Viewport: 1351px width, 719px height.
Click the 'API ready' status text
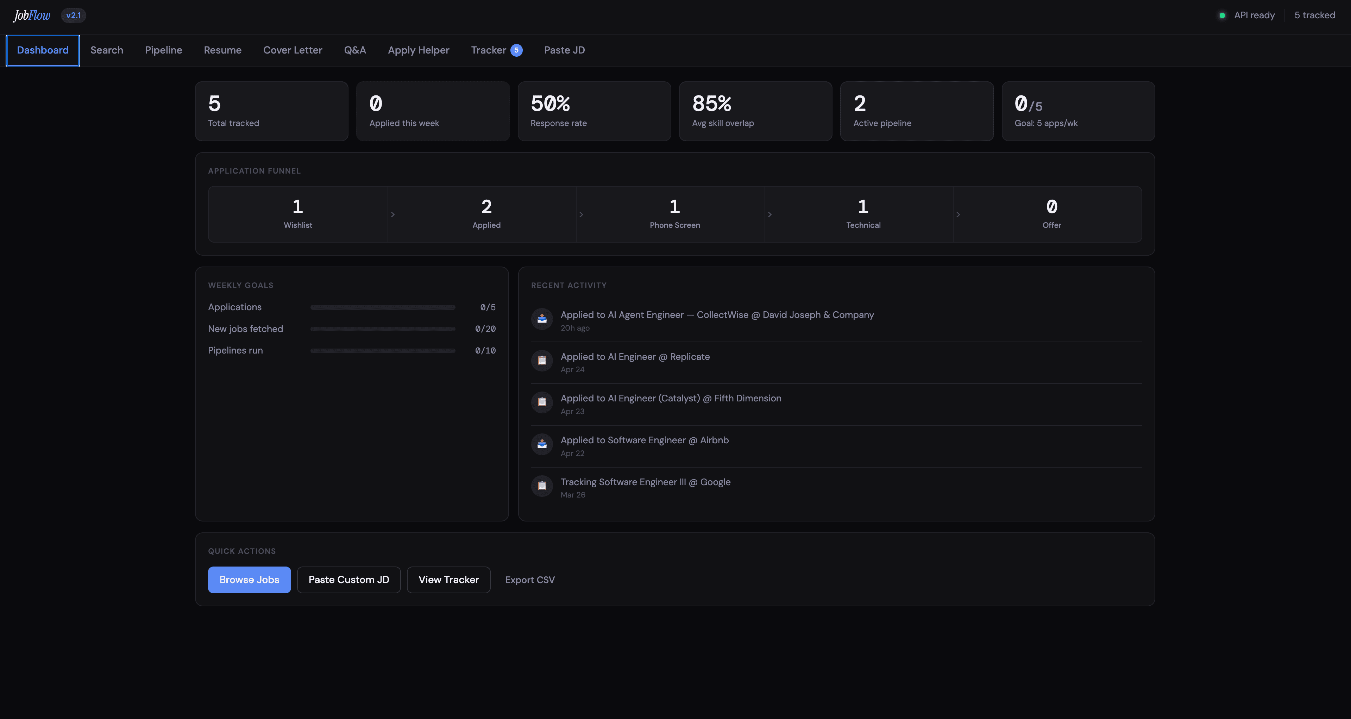pos(1254,15)
